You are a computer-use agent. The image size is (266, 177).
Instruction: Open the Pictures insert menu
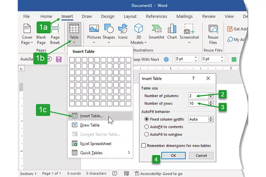click(94, 34)
